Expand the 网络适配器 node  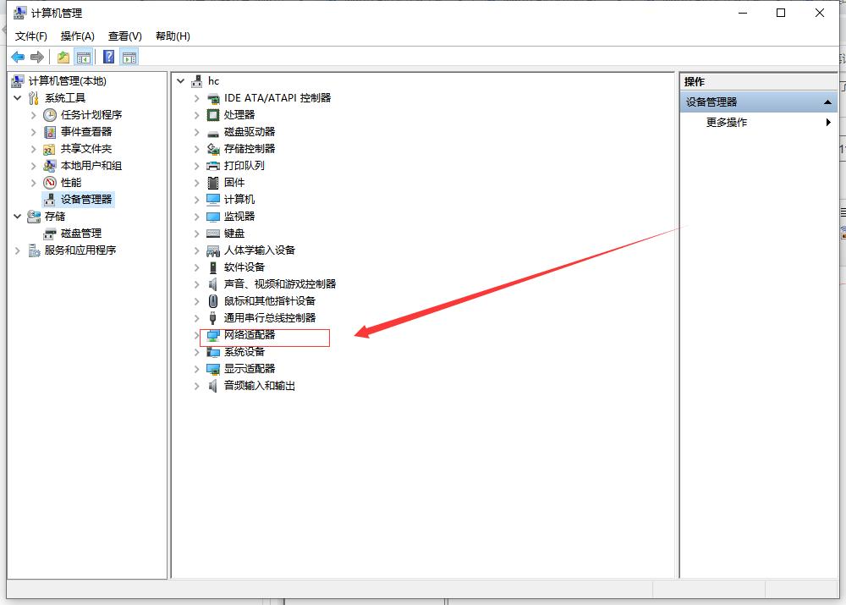197,335
